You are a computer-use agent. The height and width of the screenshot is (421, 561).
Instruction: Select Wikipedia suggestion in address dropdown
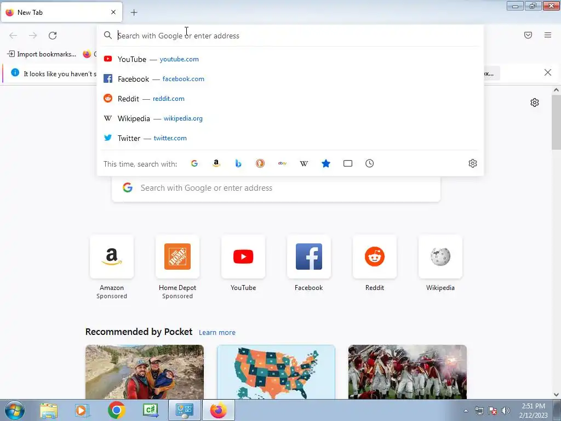290,118
